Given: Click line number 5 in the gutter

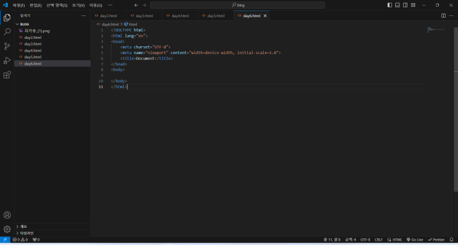Looking at the screenshot, I should click(102, 53).
